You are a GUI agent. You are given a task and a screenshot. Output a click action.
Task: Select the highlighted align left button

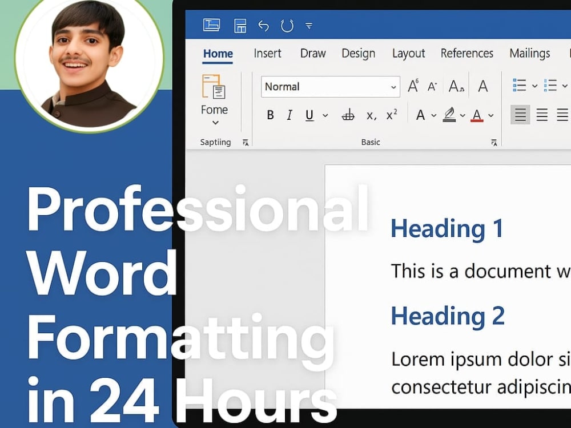click(x=520, y=115)
